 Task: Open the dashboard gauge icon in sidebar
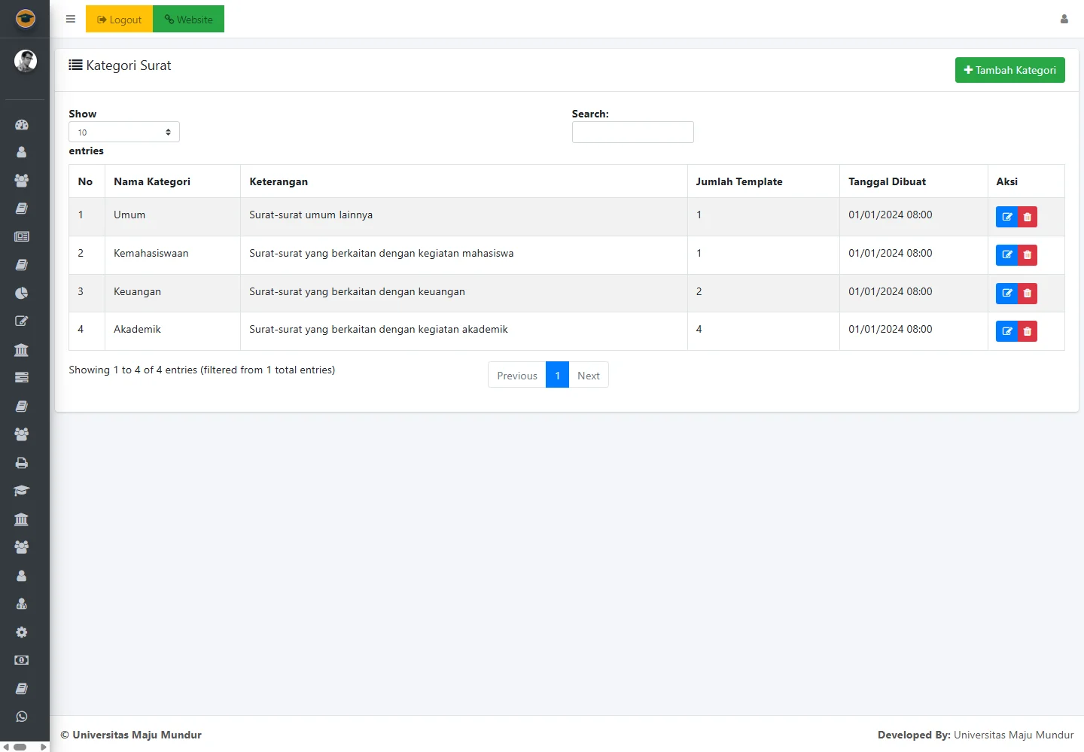tap(22, 125)
